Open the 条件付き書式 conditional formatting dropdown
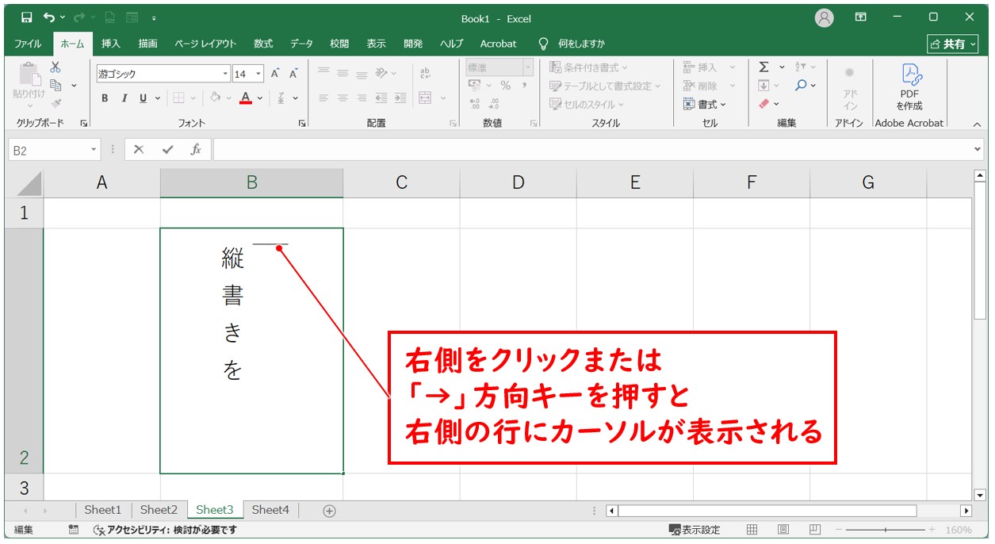 (x=588, y=67)
